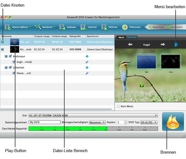Add a new subtitle with plus icon
The width and height of the screenshot is (186, 159).
[87, 68]
